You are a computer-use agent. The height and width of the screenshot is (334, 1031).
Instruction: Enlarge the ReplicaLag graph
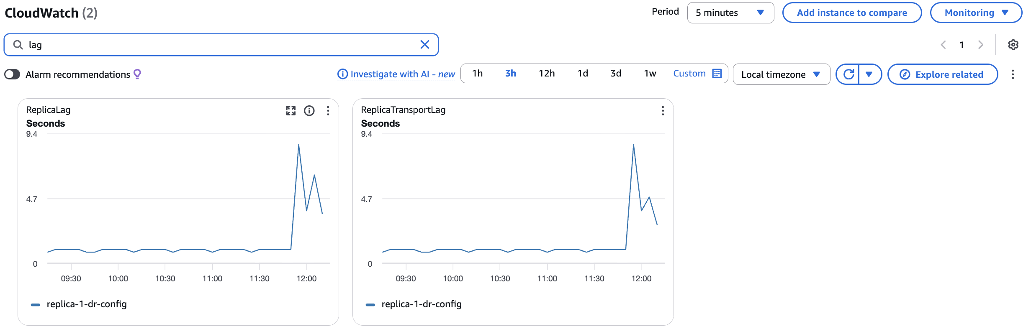pos(291,111)
